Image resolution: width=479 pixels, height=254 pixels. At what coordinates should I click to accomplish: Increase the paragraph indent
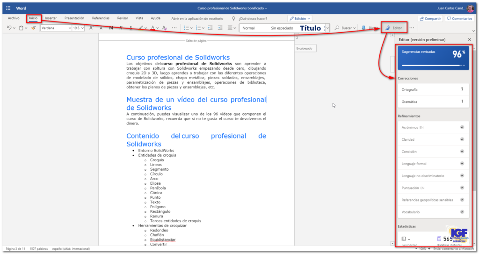pyautogui.click(x=220, y=28)
